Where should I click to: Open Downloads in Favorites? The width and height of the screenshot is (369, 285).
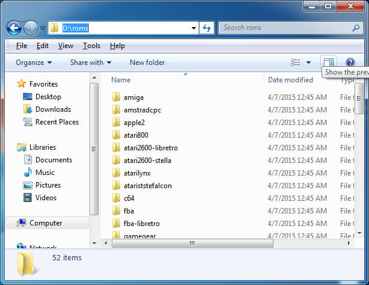click(x=53, y=109)
